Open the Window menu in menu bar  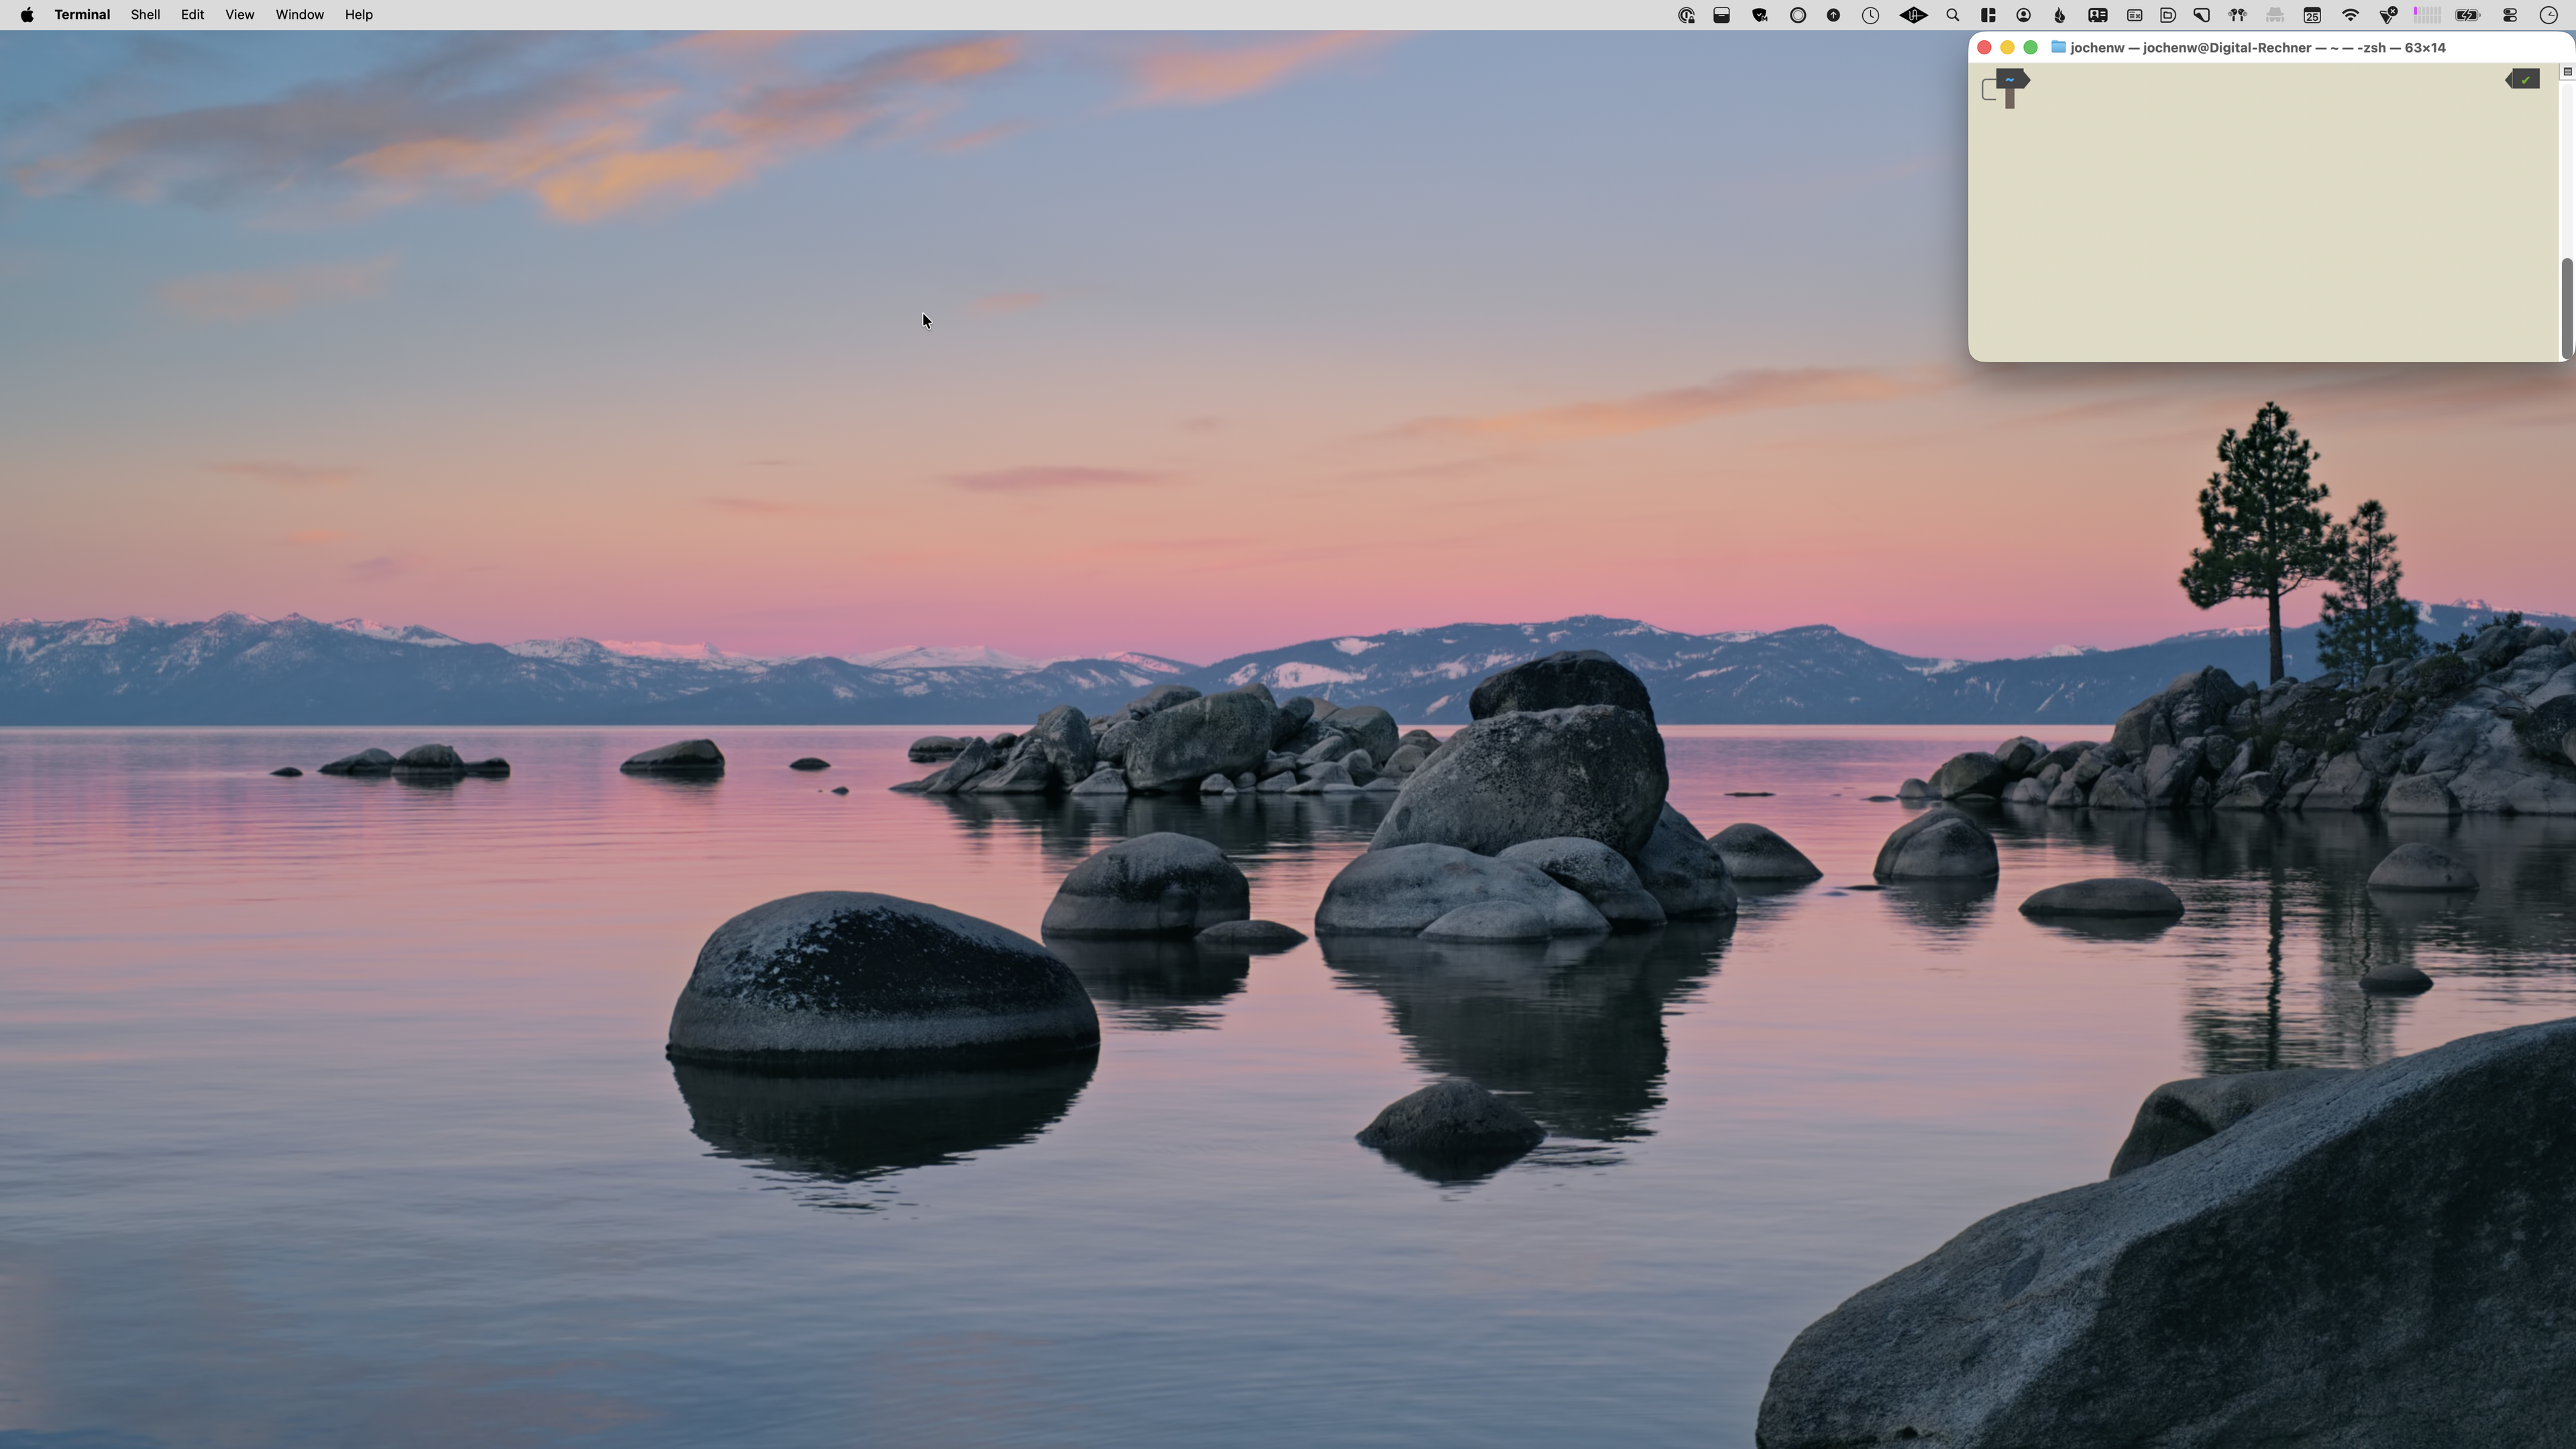click(299, 15)
